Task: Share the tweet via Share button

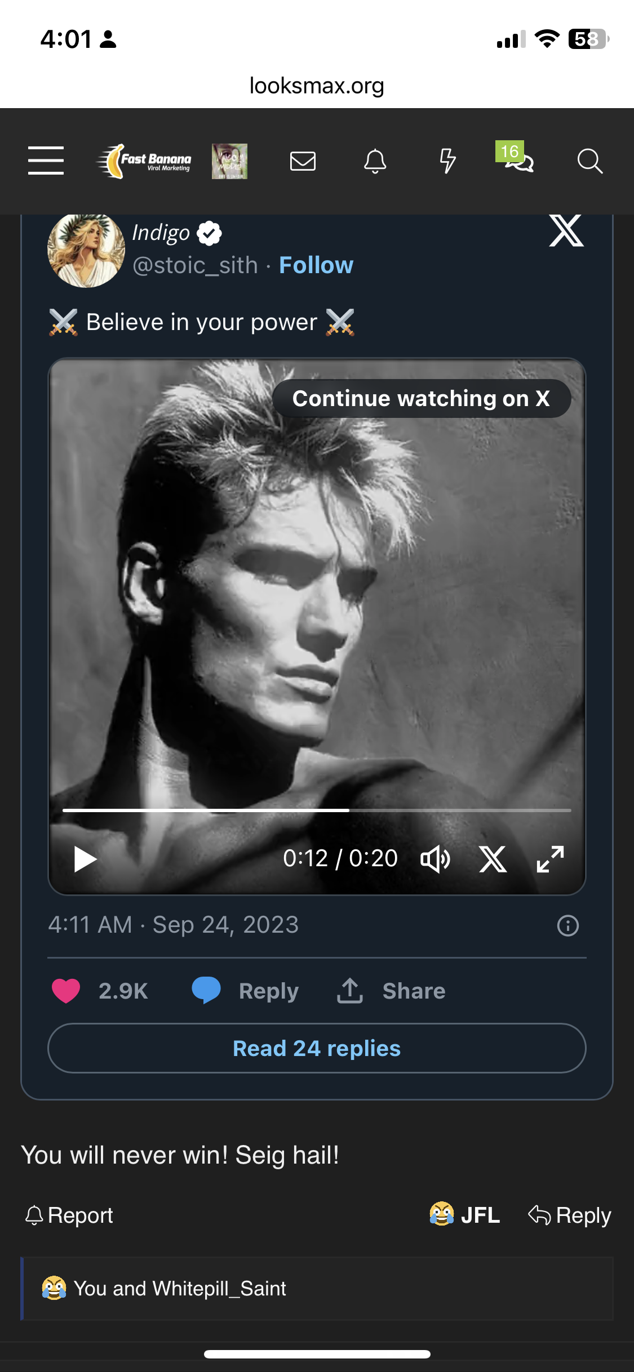Action: (x=392, y=991)
